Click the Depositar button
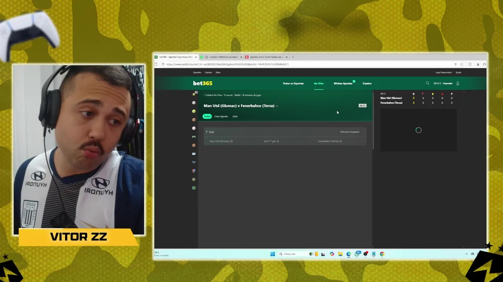 pyautogui.click(x=448, y=83)
